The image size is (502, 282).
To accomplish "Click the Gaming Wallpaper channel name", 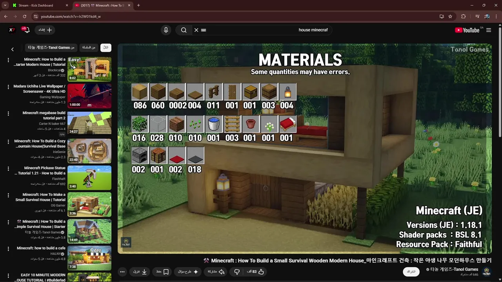I will [x=52, y=97].
